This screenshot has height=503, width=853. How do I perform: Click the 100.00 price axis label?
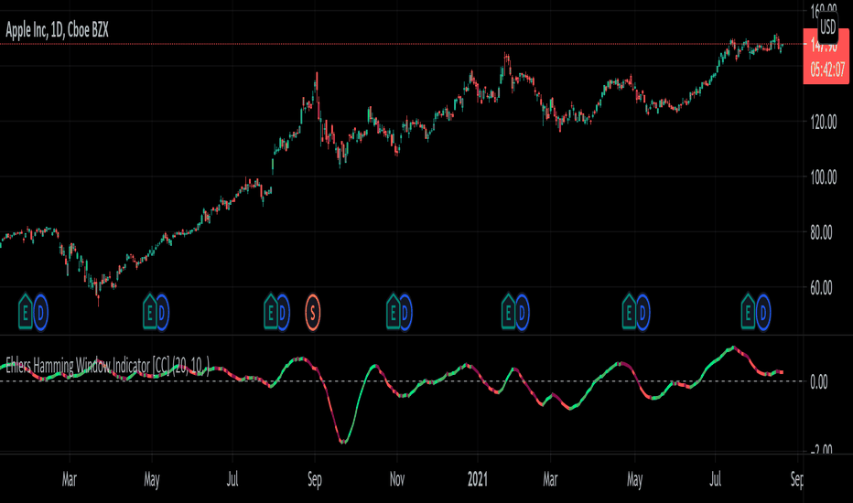point(824,177)
